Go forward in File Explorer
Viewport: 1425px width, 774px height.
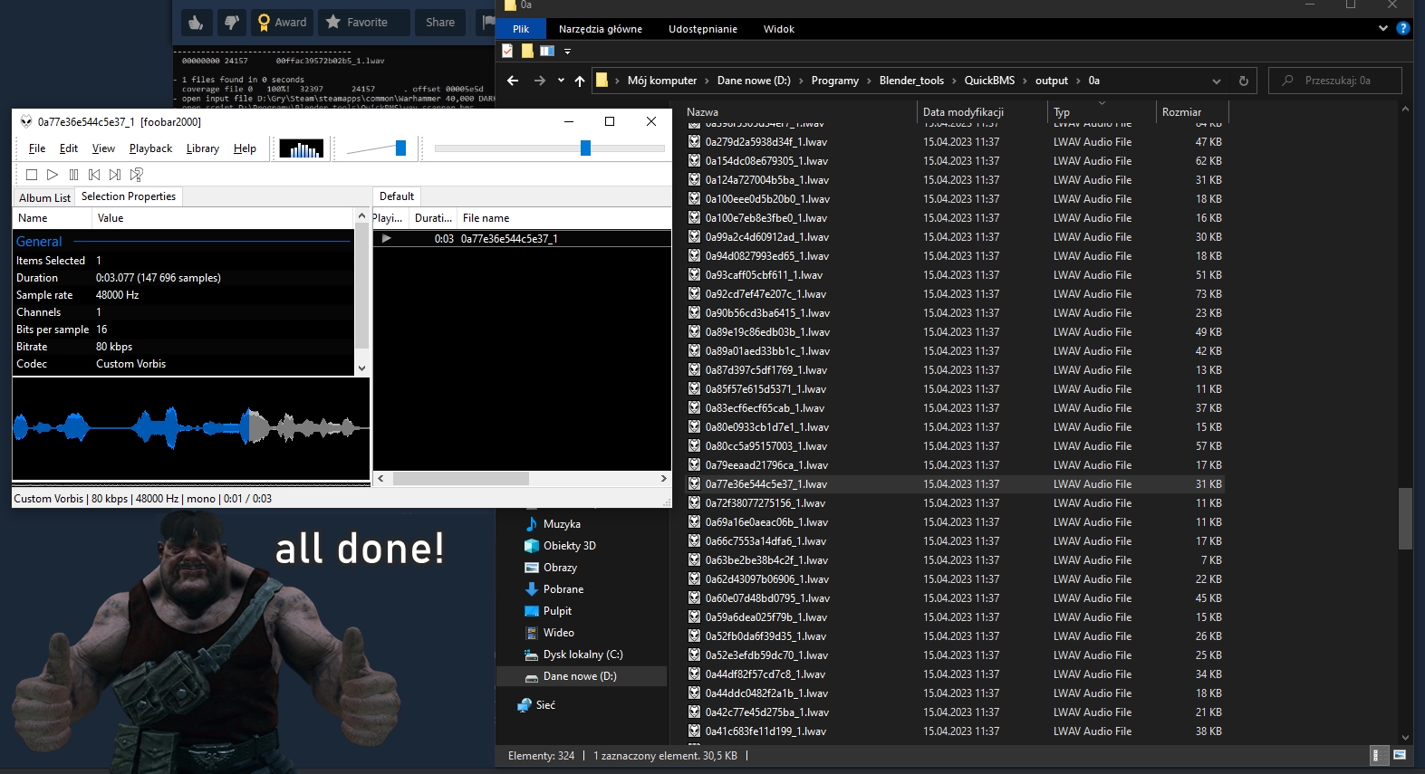pyautogui.click(x=540, y=81)
